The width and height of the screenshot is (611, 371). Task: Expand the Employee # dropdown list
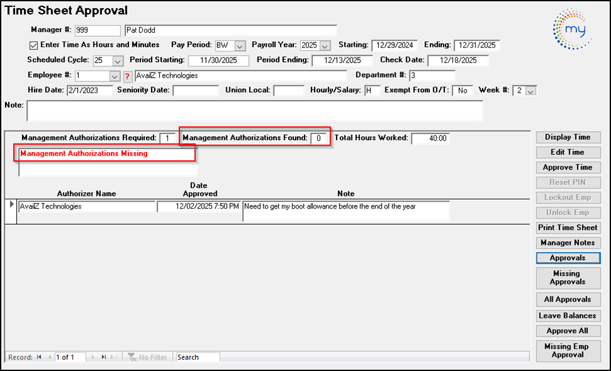tap(114, 76)
